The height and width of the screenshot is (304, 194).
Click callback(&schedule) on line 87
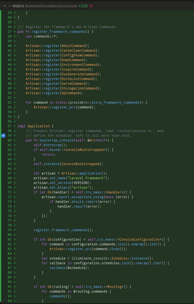click(x=68, y=268)
